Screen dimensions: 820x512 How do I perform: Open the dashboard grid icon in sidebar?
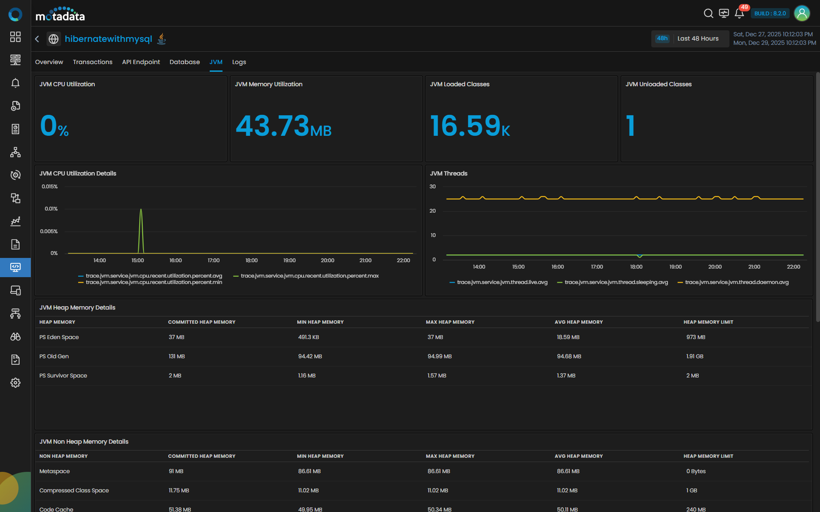click(x=15, y=37)
